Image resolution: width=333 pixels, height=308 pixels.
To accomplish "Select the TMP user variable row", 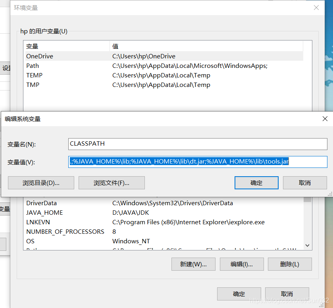I will point(164,85).
